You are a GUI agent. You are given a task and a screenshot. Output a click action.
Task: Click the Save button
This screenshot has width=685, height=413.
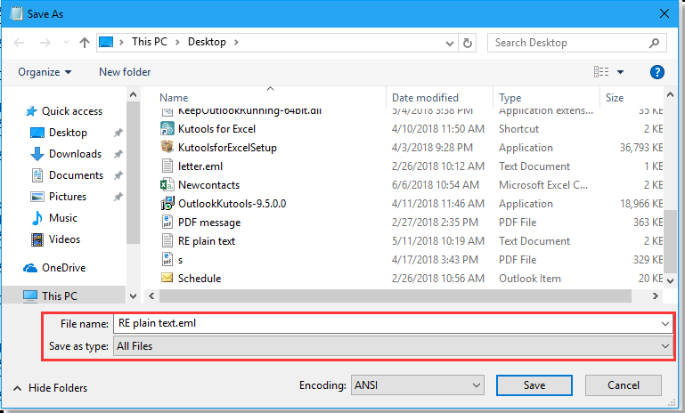pyautogui.click(x=534, y=385)
